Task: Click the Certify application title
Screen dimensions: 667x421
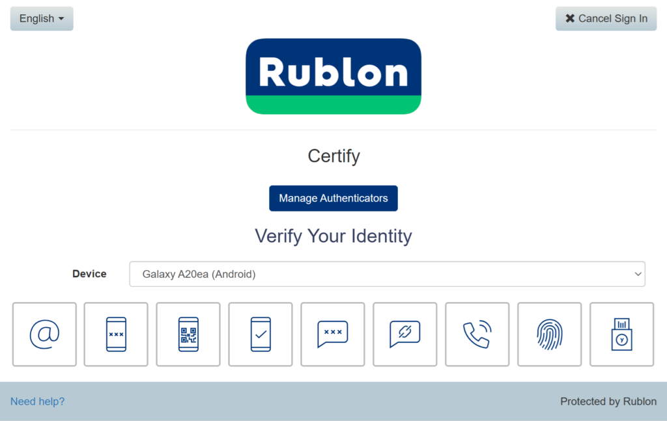Action: click(x=333, y=156)
